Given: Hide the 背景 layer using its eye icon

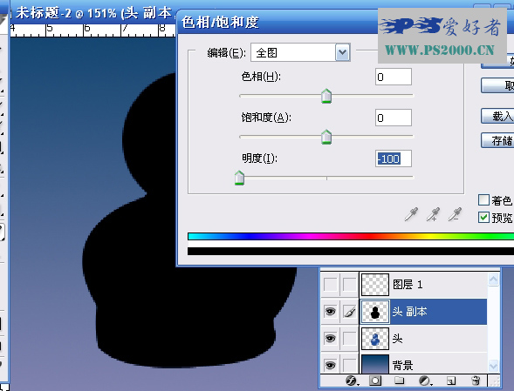Looking at the screenshot, I should point(330,365).
